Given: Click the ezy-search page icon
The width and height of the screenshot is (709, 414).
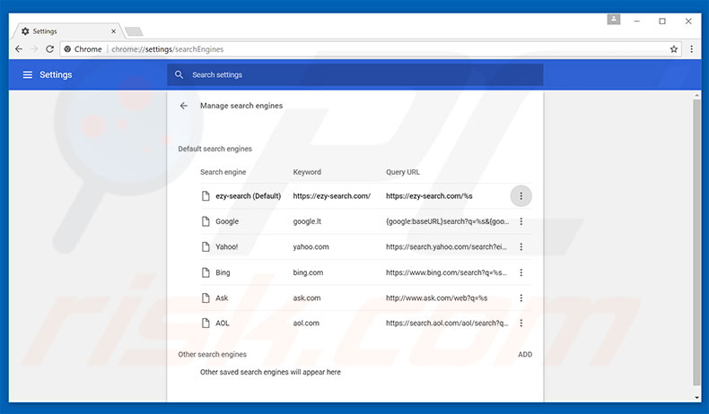Looking at the screenshot, I should click(x=206, y=196).
